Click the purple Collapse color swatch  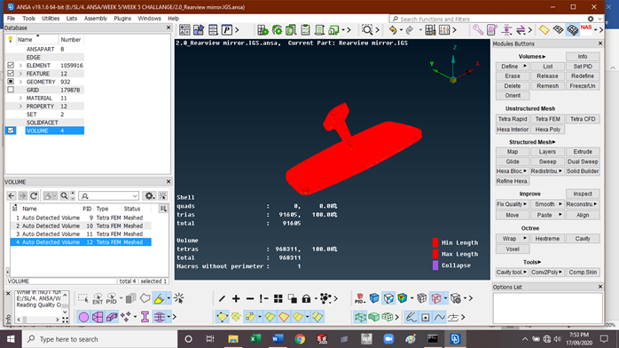coord(435,265)
